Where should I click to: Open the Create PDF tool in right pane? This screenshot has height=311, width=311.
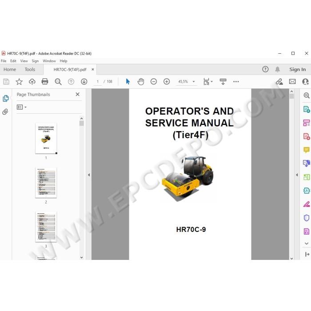(307, 136)
